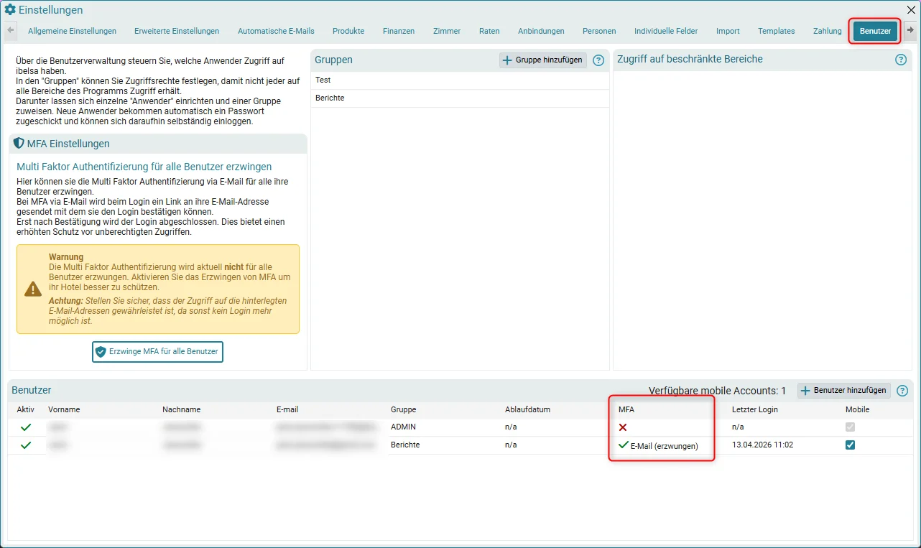921x548 pixels.
Task: Click the Mobile checkbox in the ADMIN row
Action: pyautogui.click(x=851, y=427)
